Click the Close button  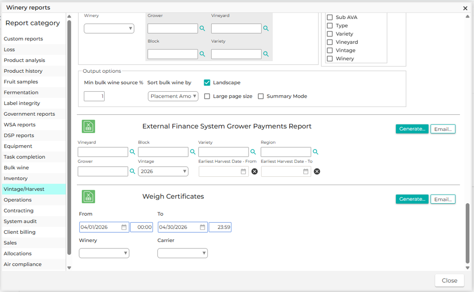[449, 280]
